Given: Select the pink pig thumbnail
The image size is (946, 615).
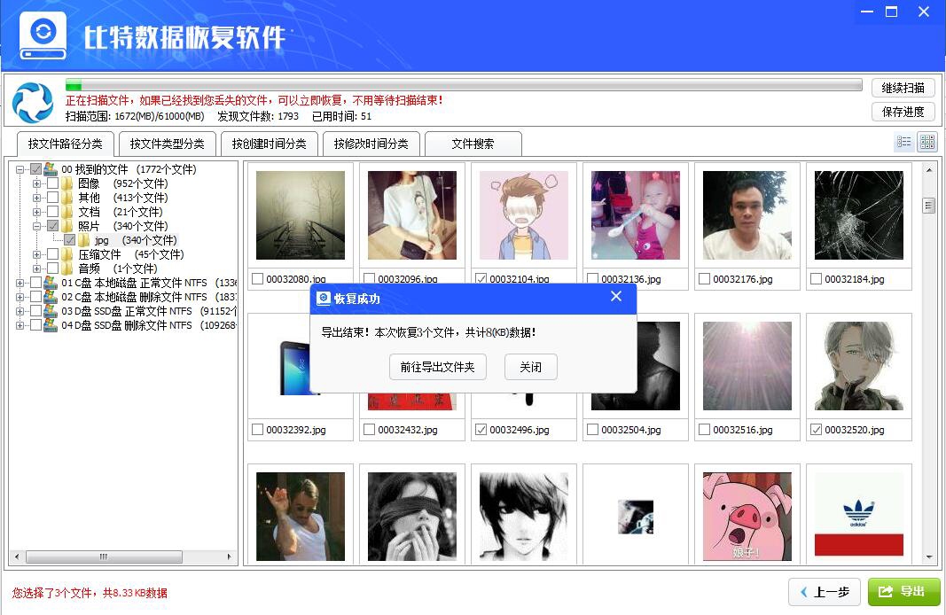Looking at the screenshot, I should click(x=747, y=517).
